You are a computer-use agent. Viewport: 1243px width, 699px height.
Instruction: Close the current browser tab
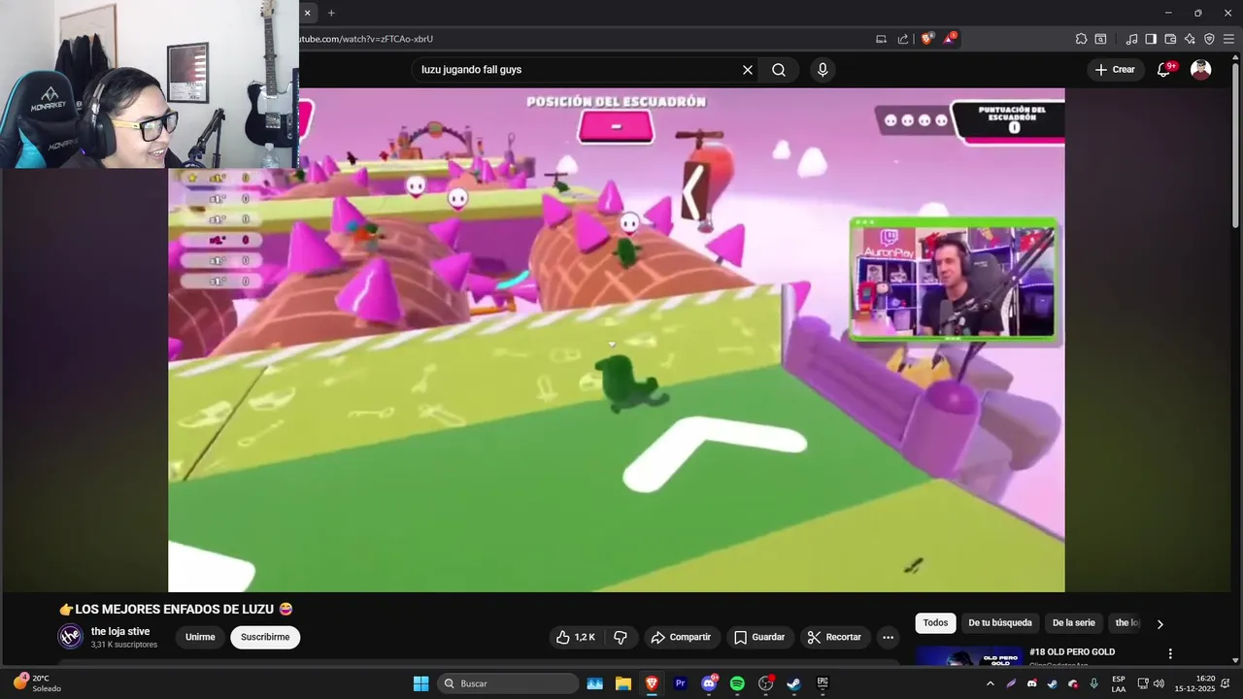[x=307, y=13]
